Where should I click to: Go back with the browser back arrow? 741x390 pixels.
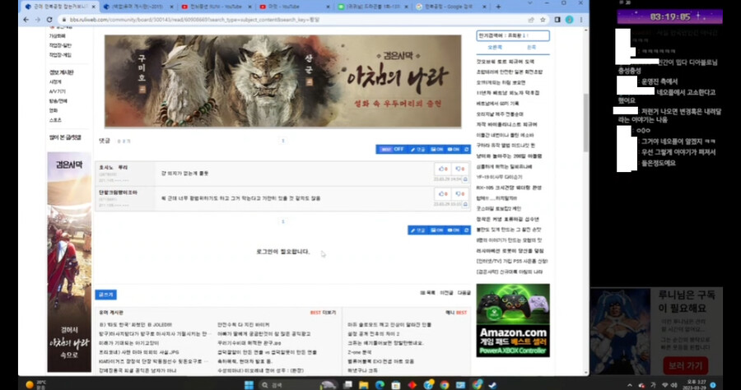pyautogui.click(x=26, y=20)
